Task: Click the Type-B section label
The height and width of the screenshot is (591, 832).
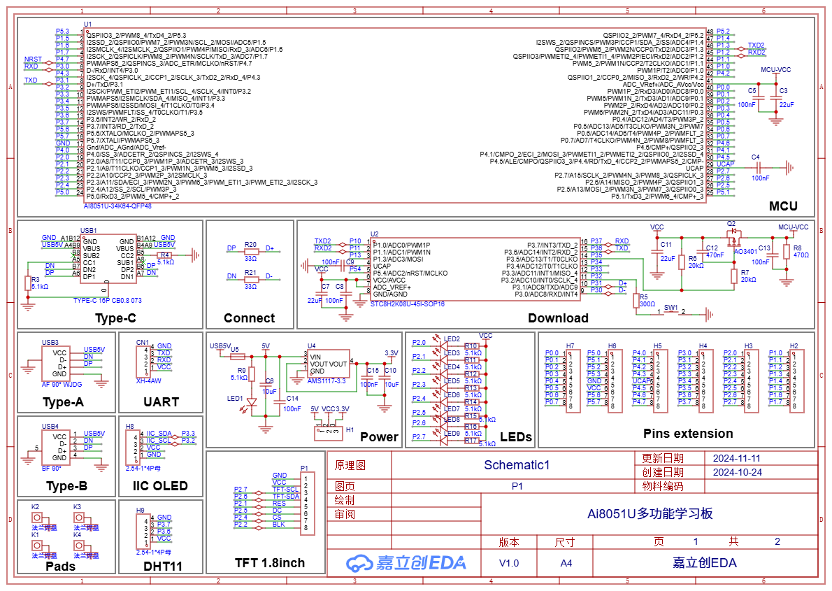Action: point(67,486)
